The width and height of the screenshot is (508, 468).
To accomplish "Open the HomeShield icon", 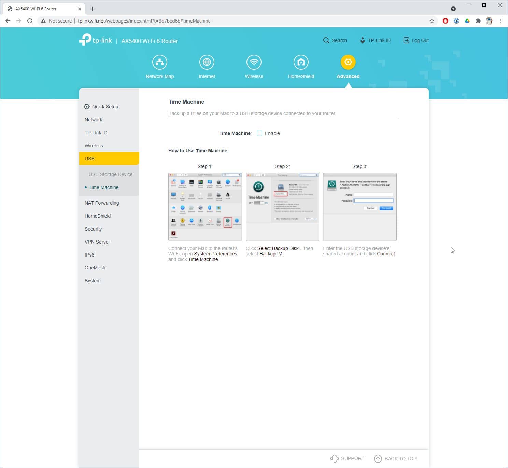I will (x=301, y=62).
